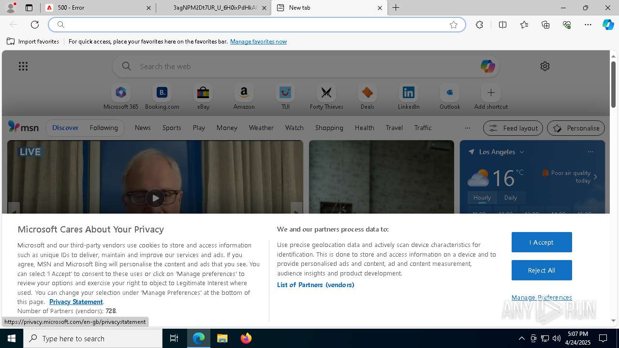
Task: Click the Personalise button
Action: click(576, 128)
